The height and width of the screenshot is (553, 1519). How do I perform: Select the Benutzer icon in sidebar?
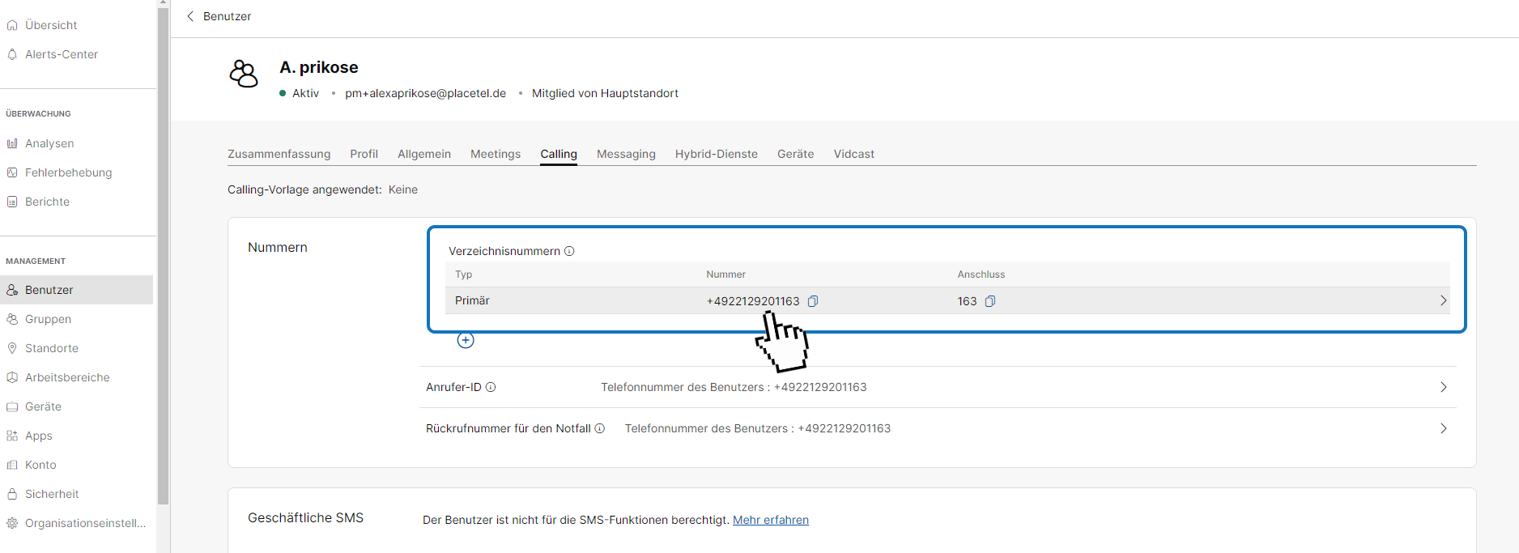pos(12,290)
